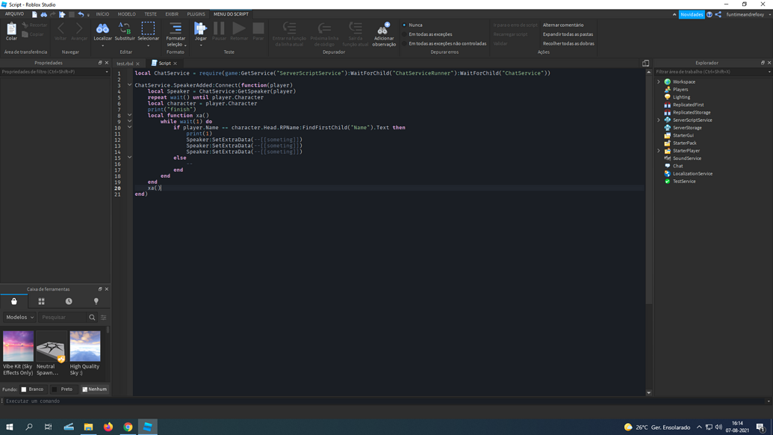The image size is (773, 435).
Task: Switch to the TESTE ribbon tab
Action: click(x=150, y=14)
